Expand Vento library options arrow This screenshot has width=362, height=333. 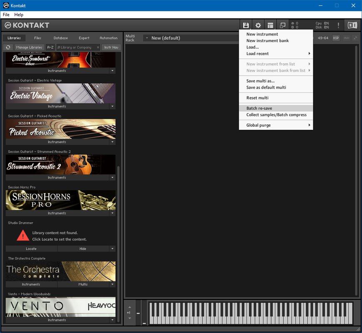(112, 320)
